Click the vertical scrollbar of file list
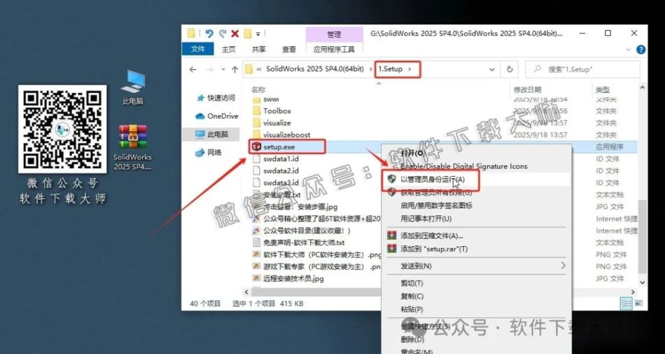Screen dimensions: 665x354 pos(642,236)
